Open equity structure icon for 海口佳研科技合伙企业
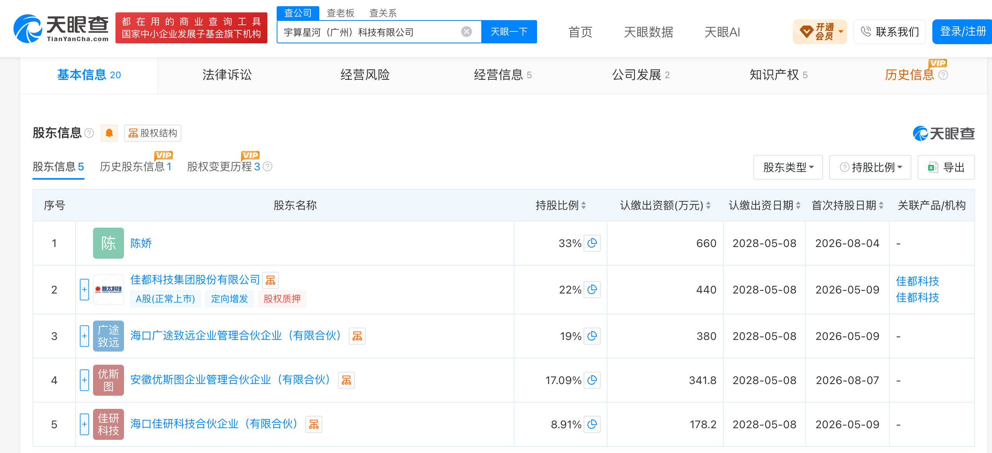 coord(314,424)
